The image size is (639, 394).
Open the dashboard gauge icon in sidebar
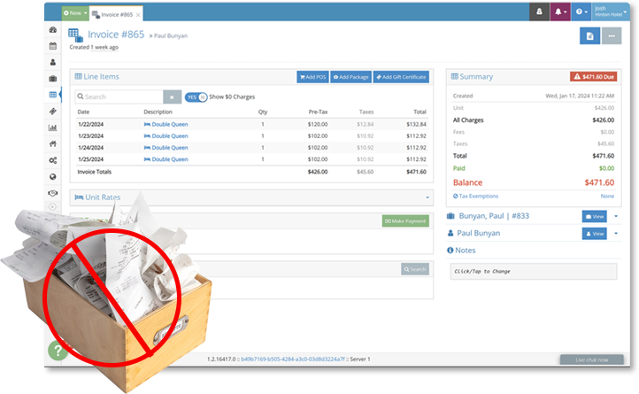pos(53,30)
